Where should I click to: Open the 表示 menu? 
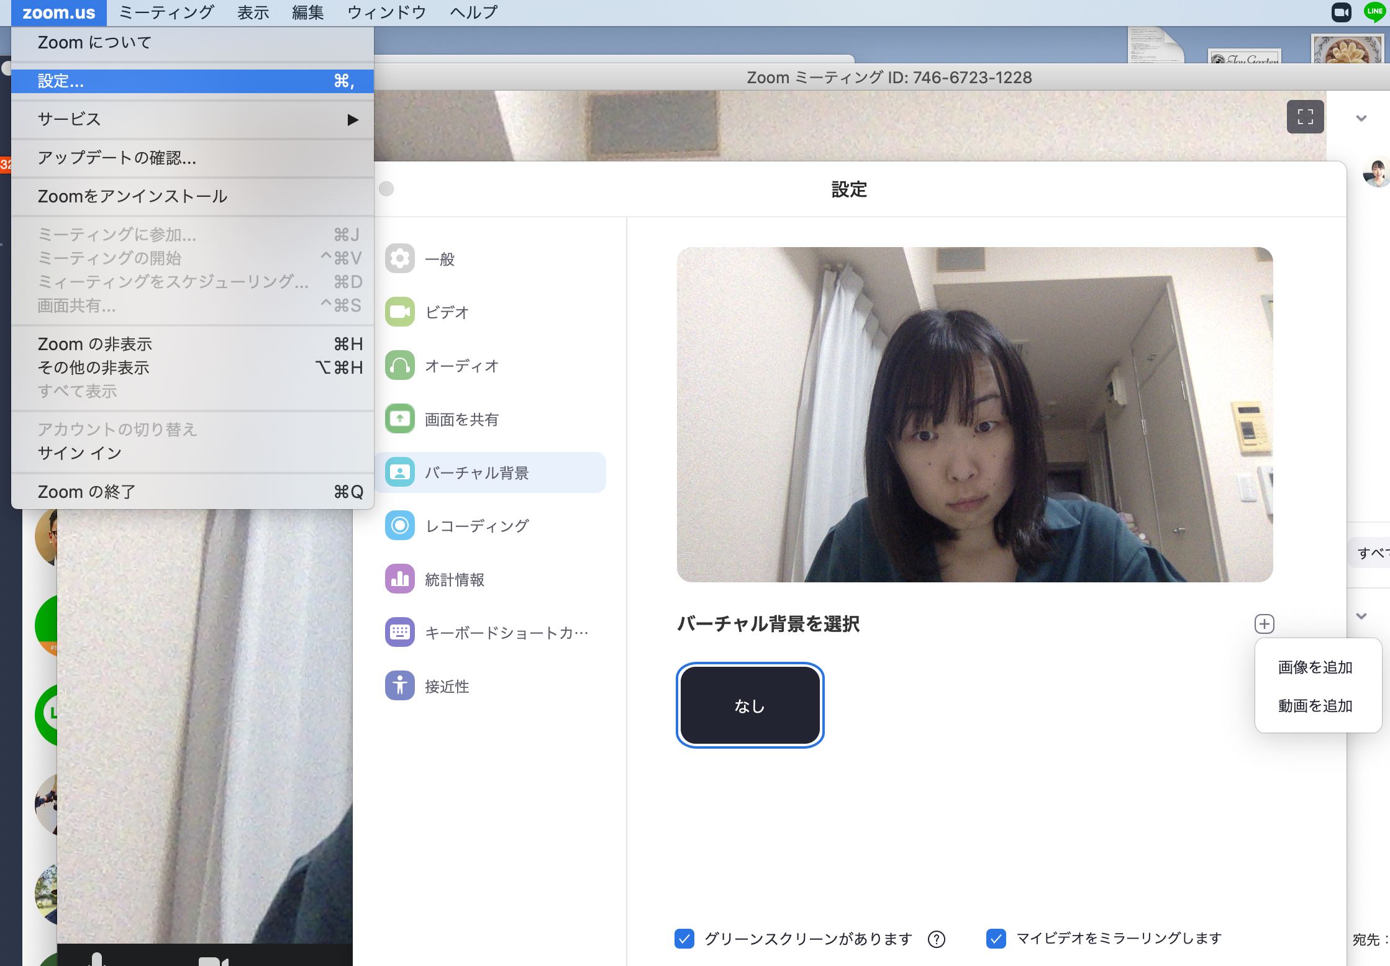point(253,12)
